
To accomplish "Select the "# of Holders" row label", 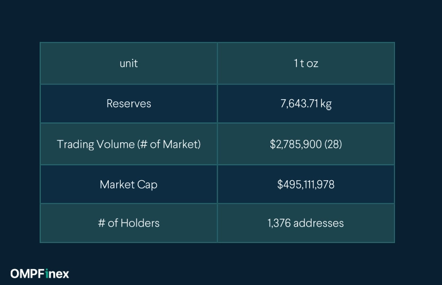I will coord(129,223).
